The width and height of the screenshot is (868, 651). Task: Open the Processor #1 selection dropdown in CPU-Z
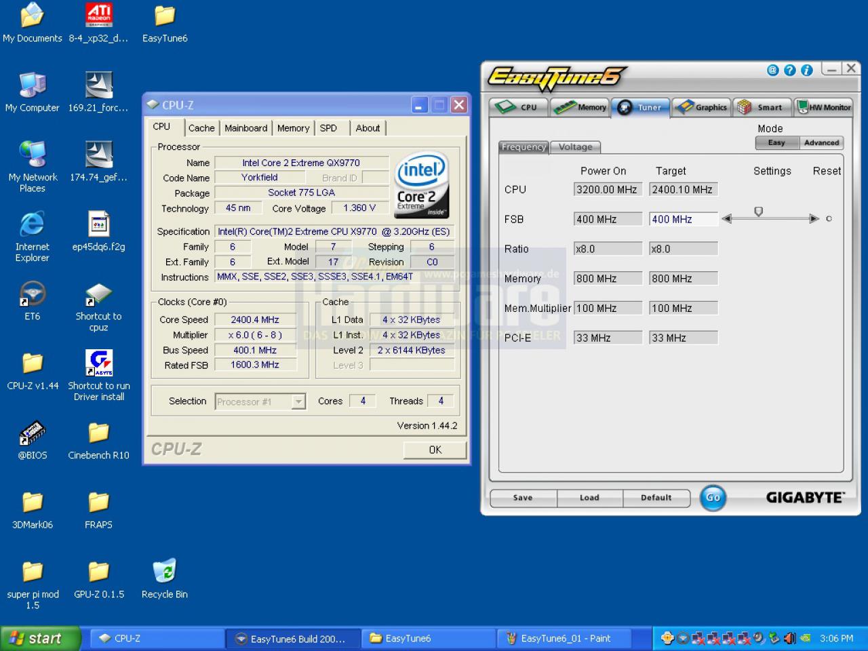(x=298, y=401)
